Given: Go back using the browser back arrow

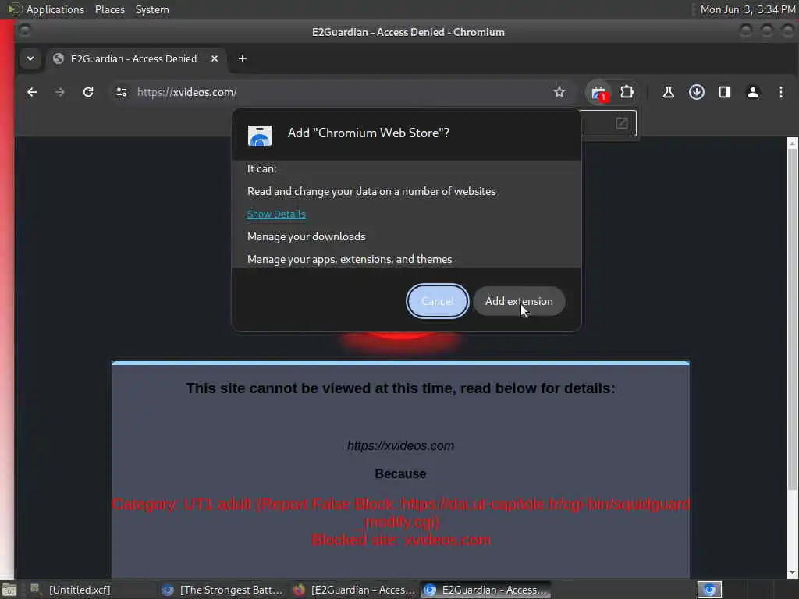Looking at the screenshot, I should tap(32, 92).
